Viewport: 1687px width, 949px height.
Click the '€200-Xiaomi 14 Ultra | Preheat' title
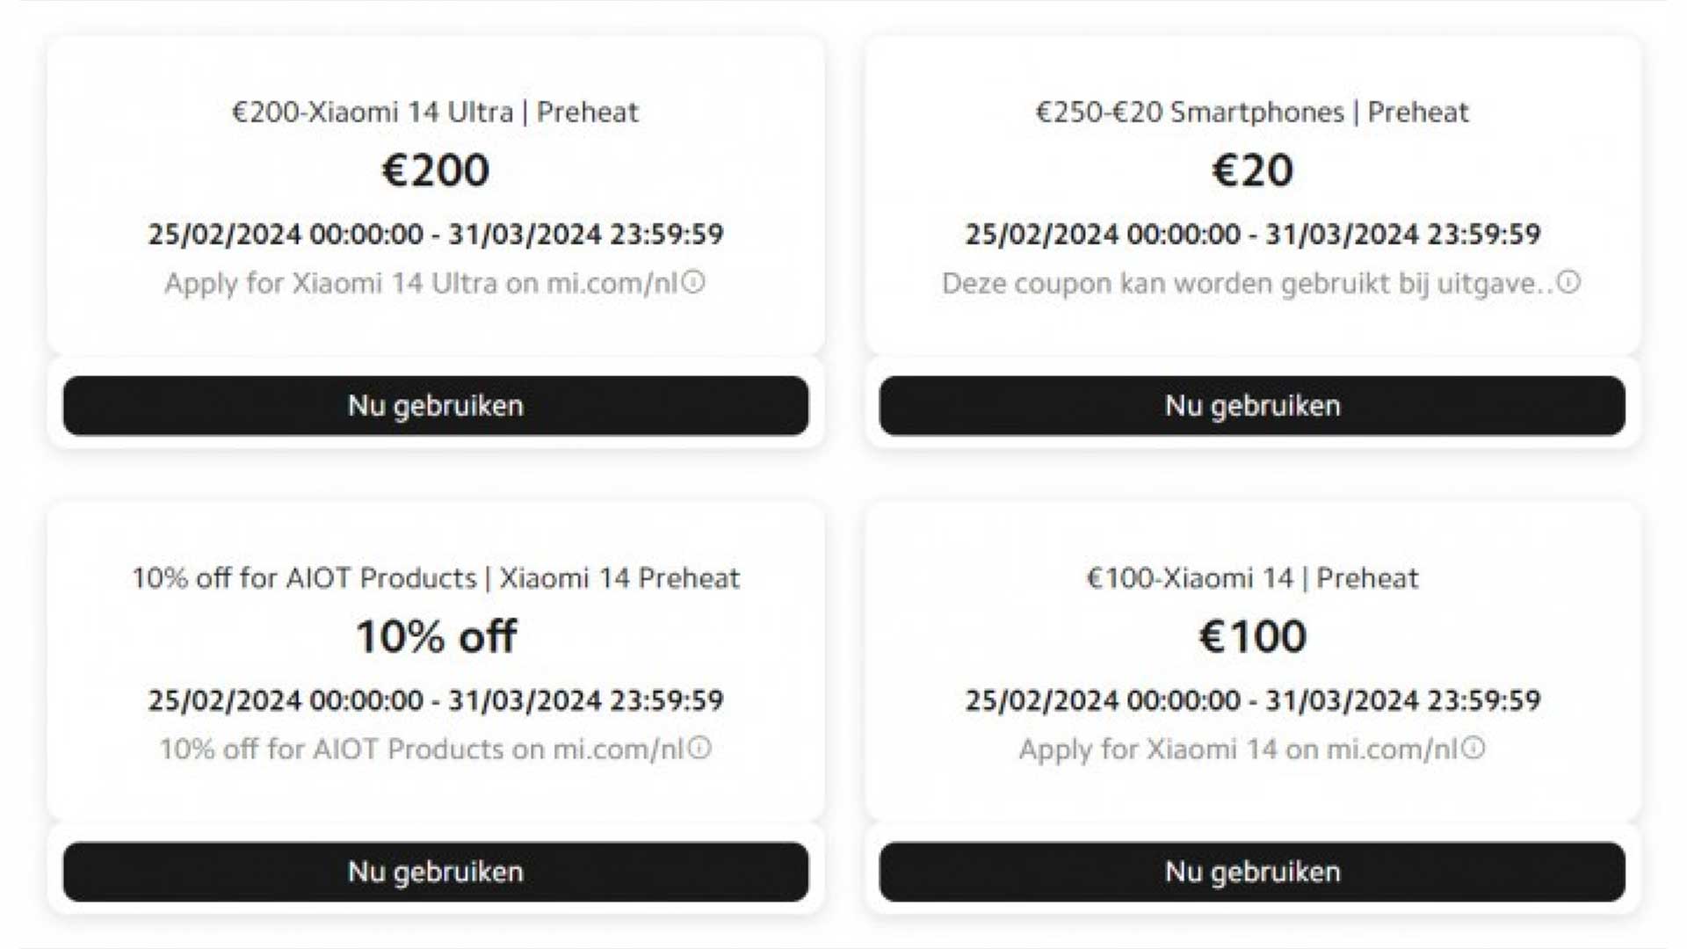436,112
